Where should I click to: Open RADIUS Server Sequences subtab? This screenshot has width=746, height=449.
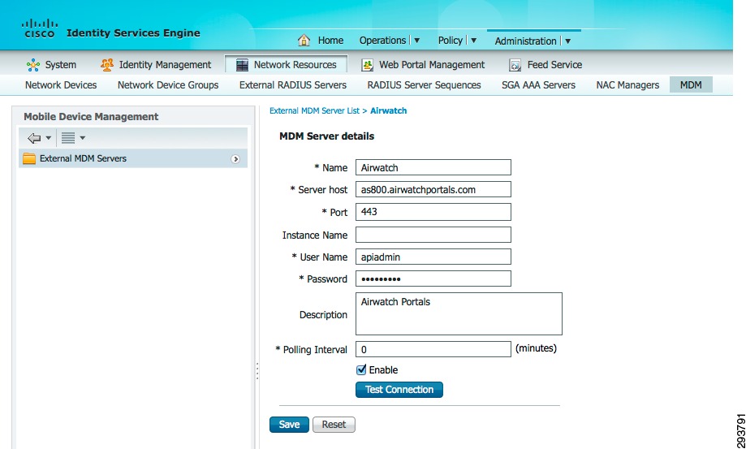click(x=424, y=85)
